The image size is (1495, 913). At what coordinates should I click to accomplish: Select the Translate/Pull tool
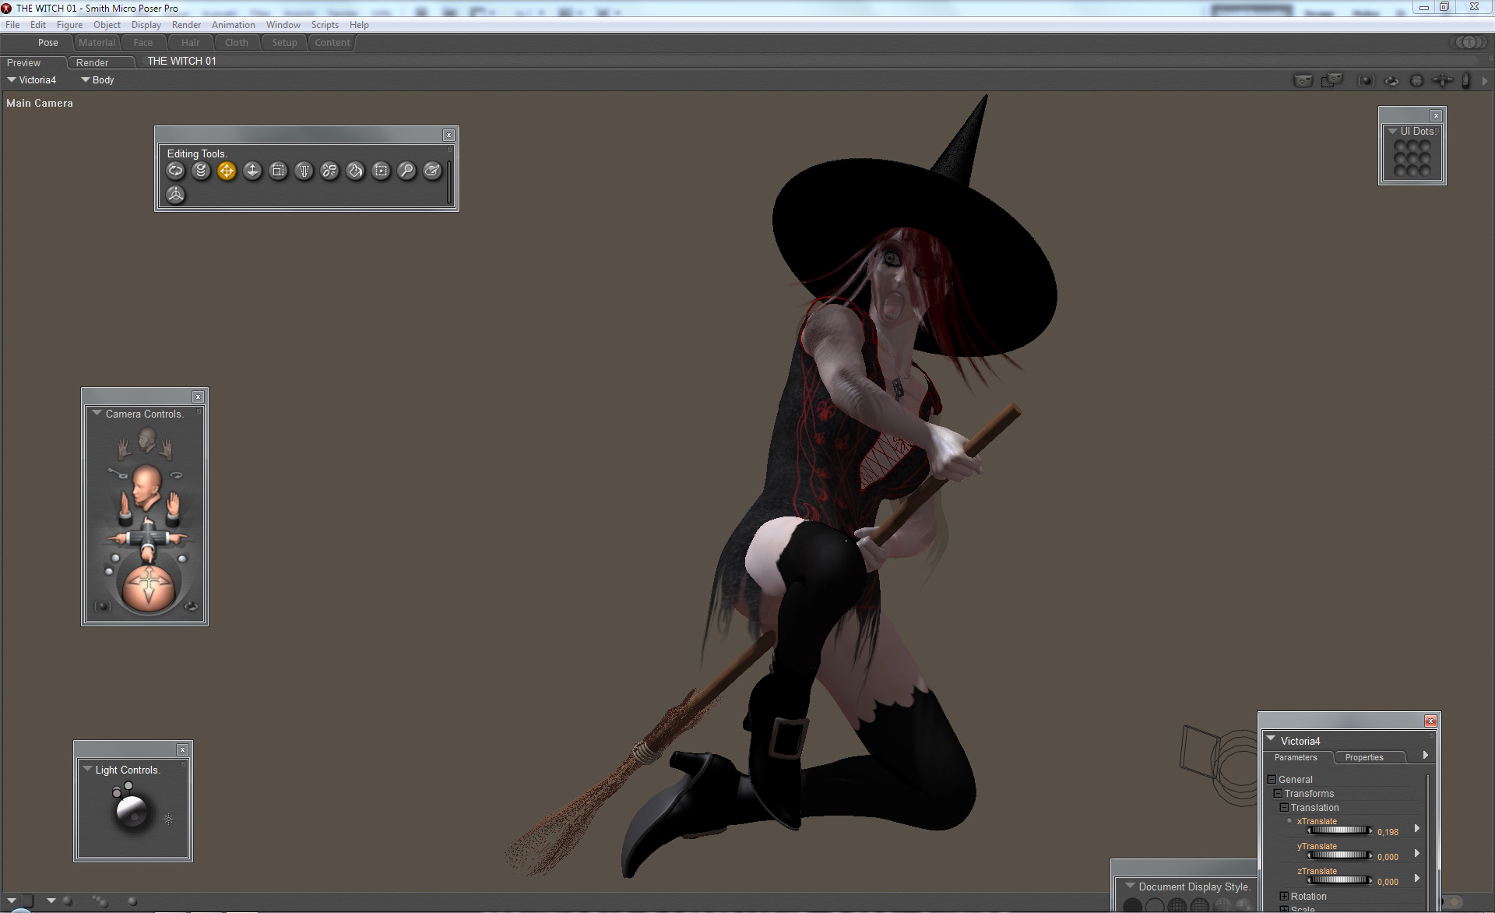(227, 171)
